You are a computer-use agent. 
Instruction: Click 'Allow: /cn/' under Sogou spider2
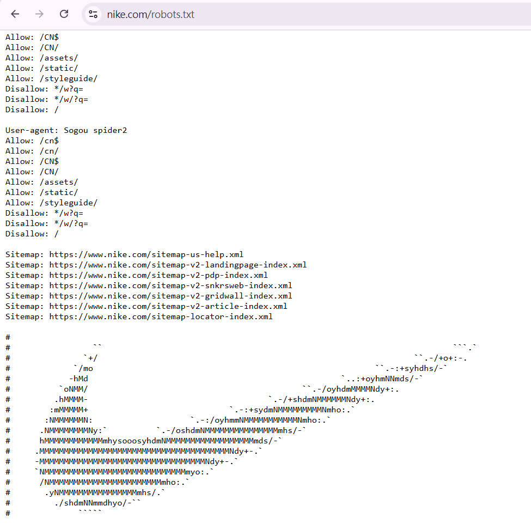pos(32,151)
